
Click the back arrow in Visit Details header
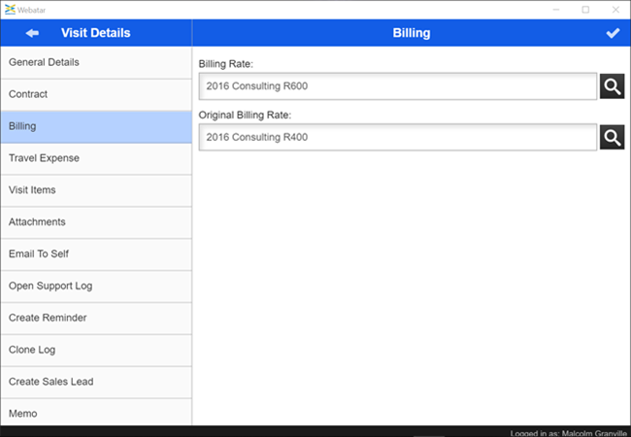32,33
